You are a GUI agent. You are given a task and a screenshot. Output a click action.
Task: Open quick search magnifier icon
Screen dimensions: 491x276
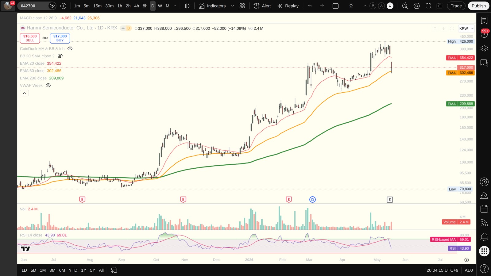tap(405, 6)
